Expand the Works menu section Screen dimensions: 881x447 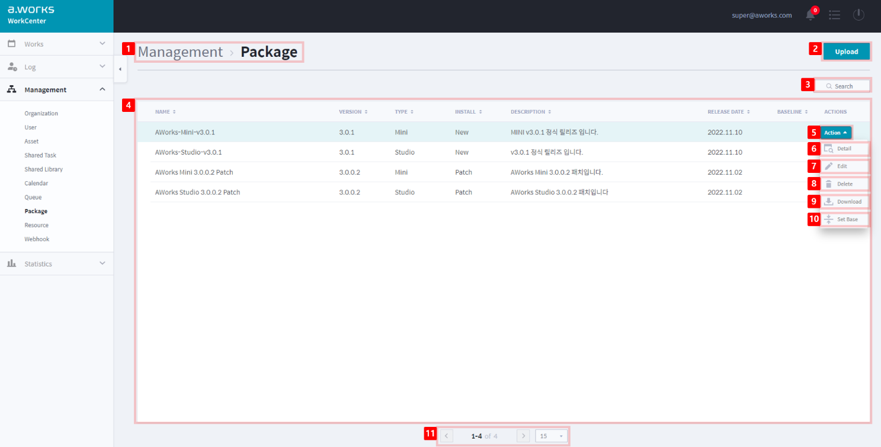tap(56, 44)
